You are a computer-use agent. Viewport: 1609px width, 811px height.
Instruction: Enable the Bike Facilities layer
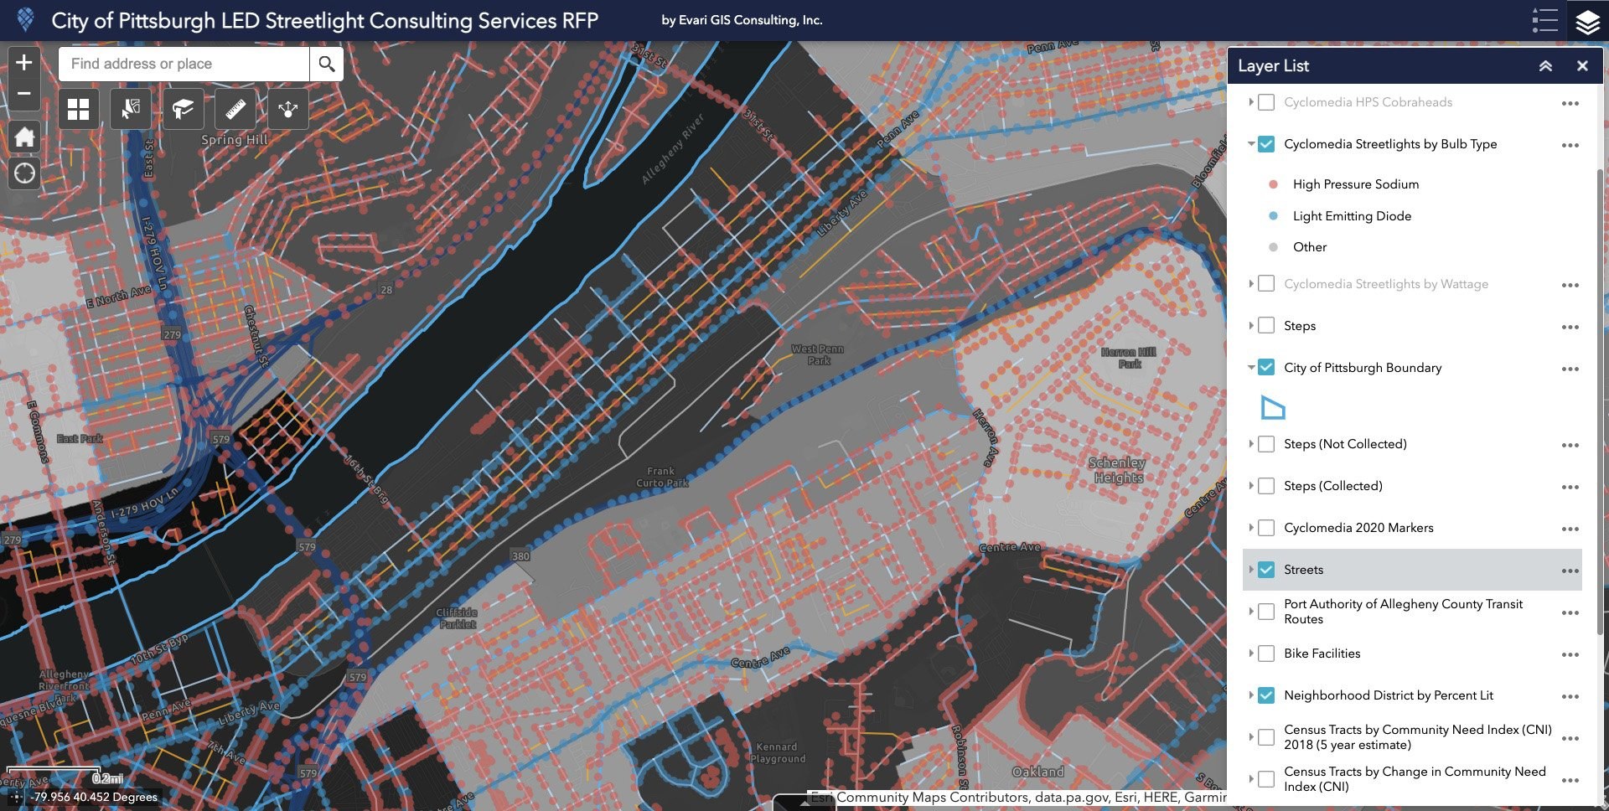[1266, 653]
